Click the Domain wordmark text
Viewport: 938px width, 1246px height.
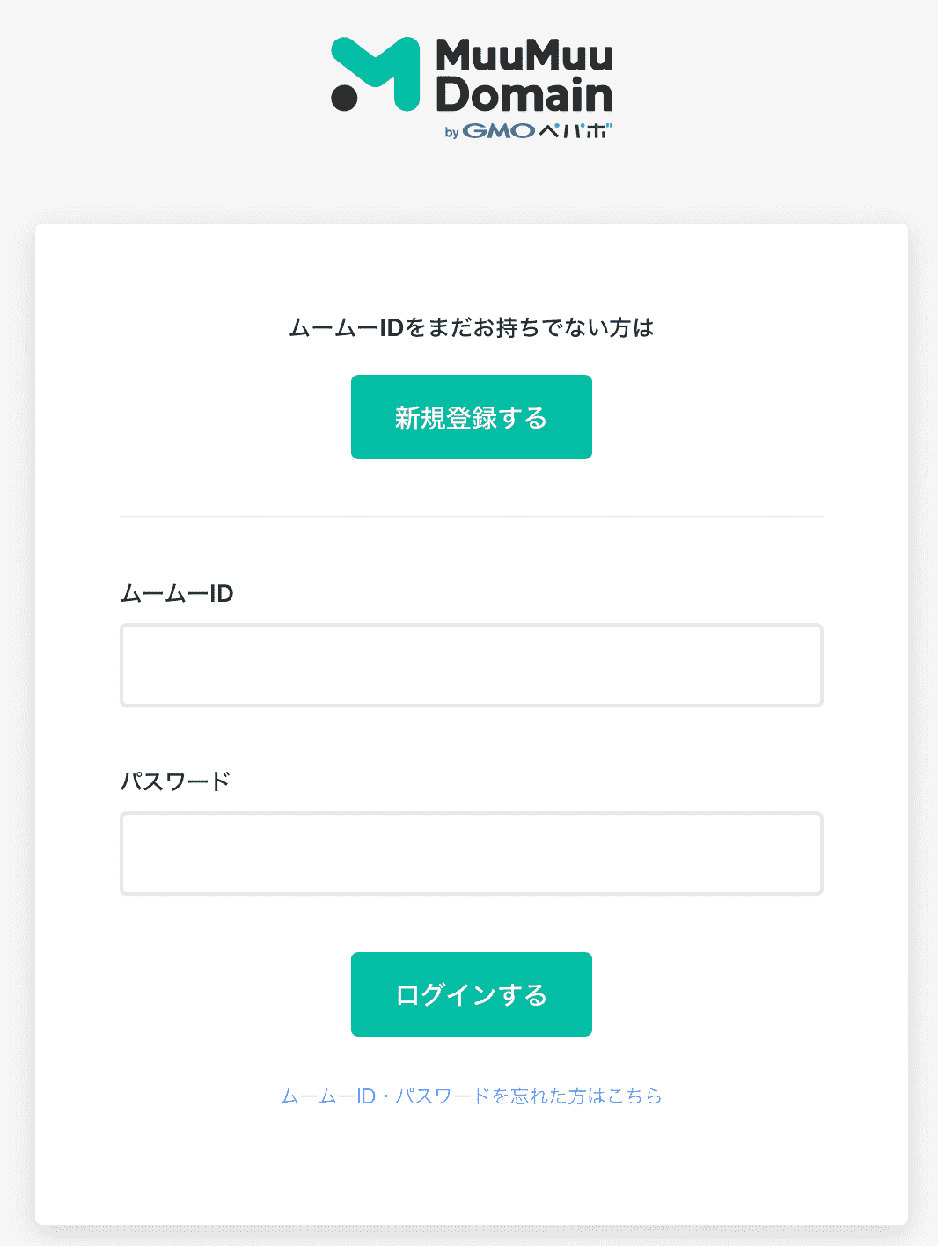(524, 95)
